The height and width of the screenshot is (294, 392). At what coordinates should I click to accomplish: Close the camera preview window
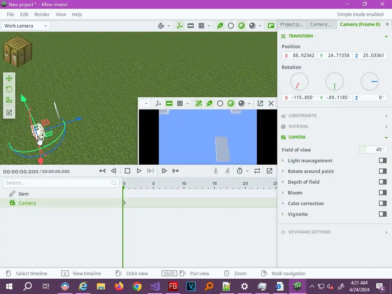271,103
